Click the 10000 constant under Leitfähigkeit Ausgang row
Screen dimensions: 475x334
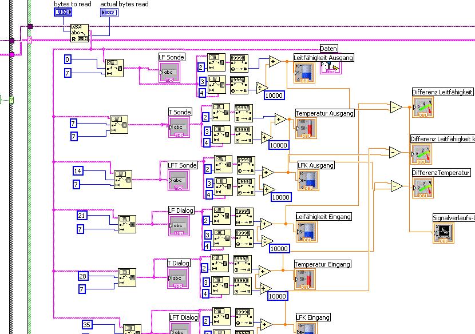coord(274,96)
